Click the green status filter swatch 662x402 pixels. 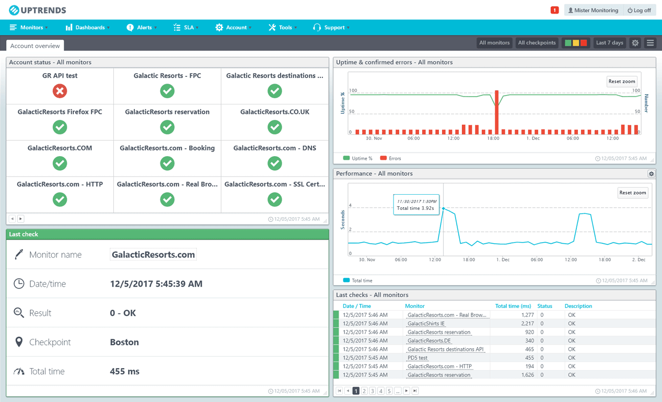(568, 43)
